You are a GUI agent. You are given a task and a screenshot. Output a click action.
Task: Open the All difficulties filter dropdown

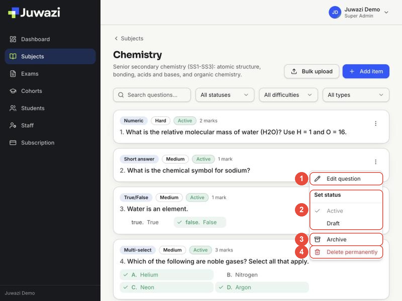pyautogui.click(x=288, y=95)
